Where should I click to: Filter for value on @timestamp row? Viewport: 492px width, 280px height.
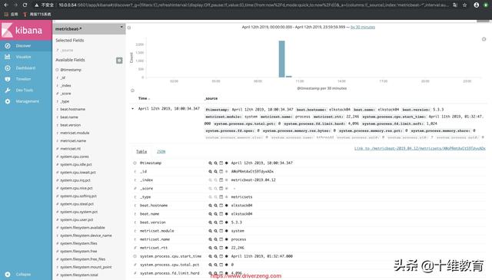[x=210, y=163]
